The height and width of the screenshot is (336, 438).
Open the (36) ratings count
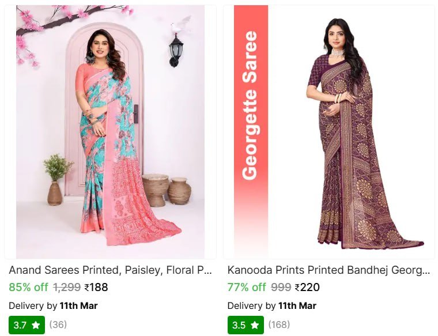(x=58, y=324)
